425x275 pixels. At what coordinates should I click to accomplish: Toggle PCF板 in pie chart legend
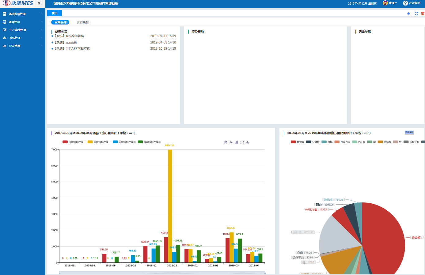tap(359, 142)
